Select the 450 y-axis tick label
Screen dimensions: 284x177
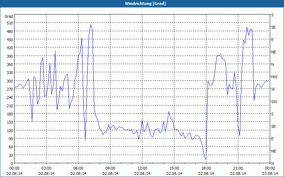tap(10, 40)
